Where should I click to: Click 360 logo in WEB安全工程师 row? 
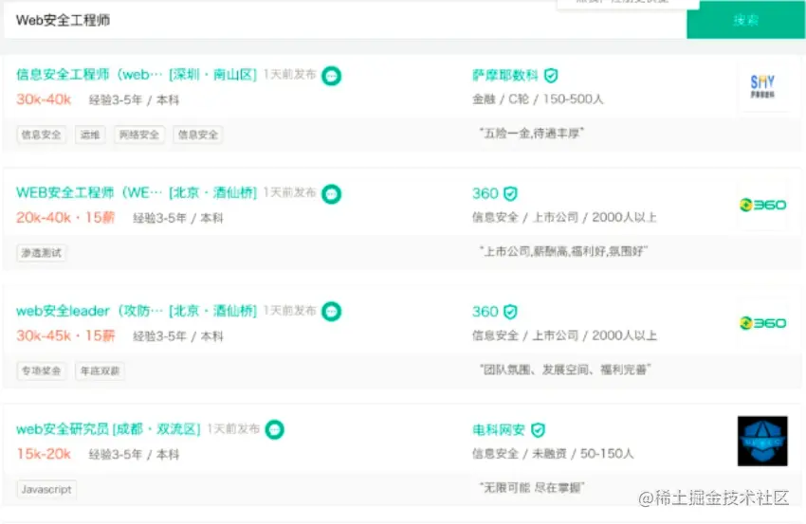pyautogui.click(x=762, y=205)
